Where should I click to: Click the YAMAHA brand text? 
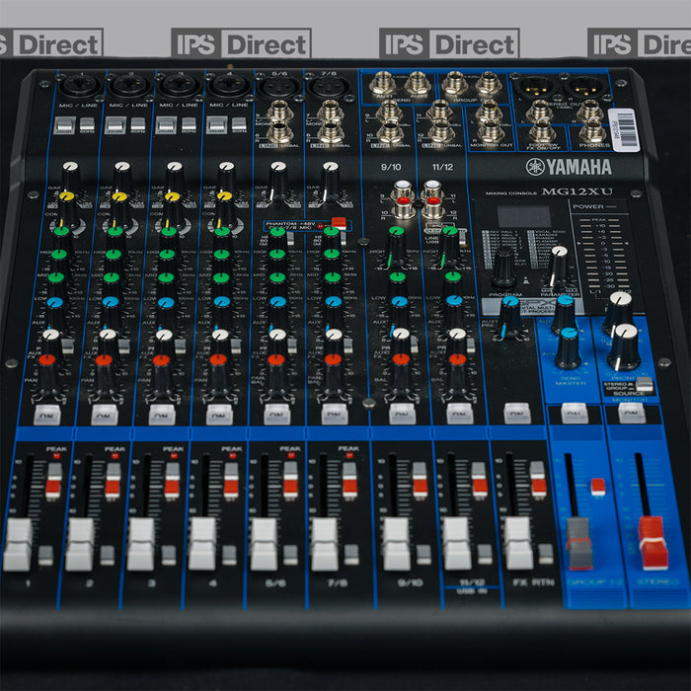[579, 167]
